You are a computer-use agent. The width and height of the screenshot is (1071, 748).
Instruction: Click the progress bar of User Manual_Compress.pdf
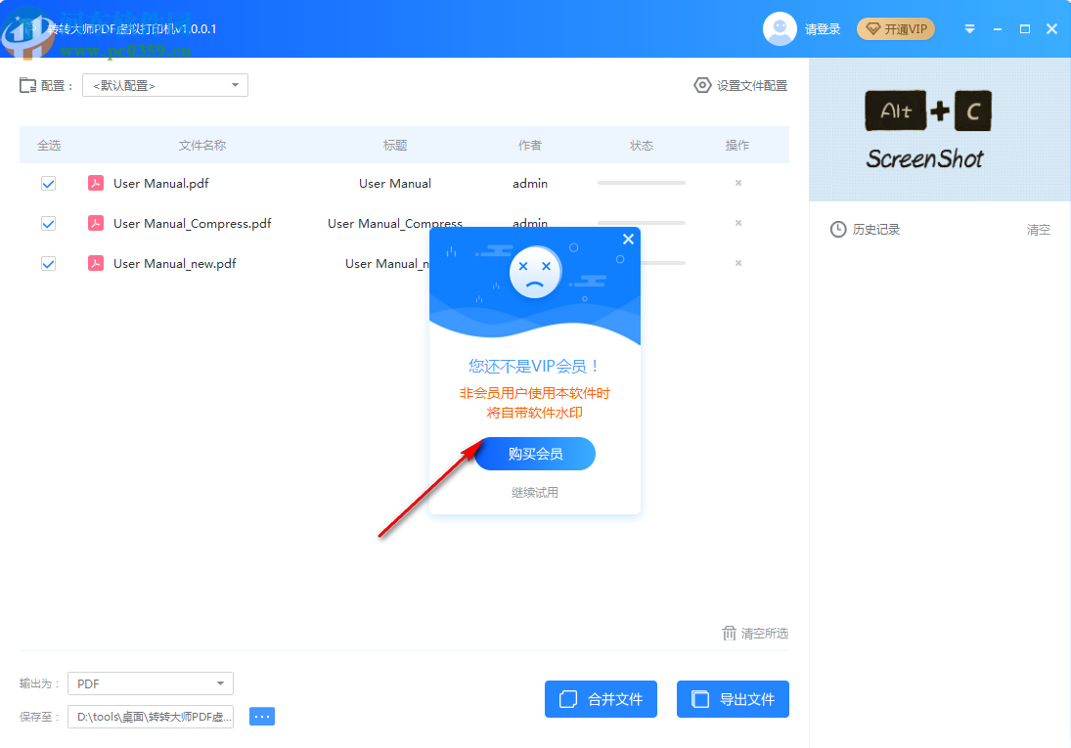642,223
